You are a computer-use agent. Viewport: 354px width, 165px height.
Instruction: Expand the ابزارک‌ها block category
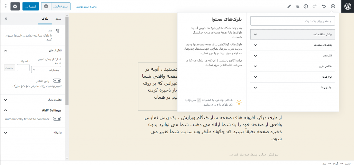[292, 77]
